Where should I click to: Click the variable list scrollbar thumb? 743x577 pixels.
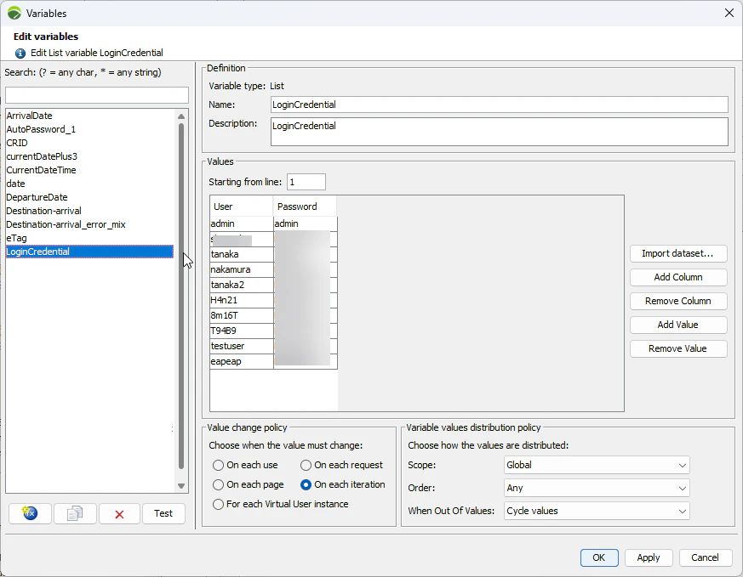(181, 296)
